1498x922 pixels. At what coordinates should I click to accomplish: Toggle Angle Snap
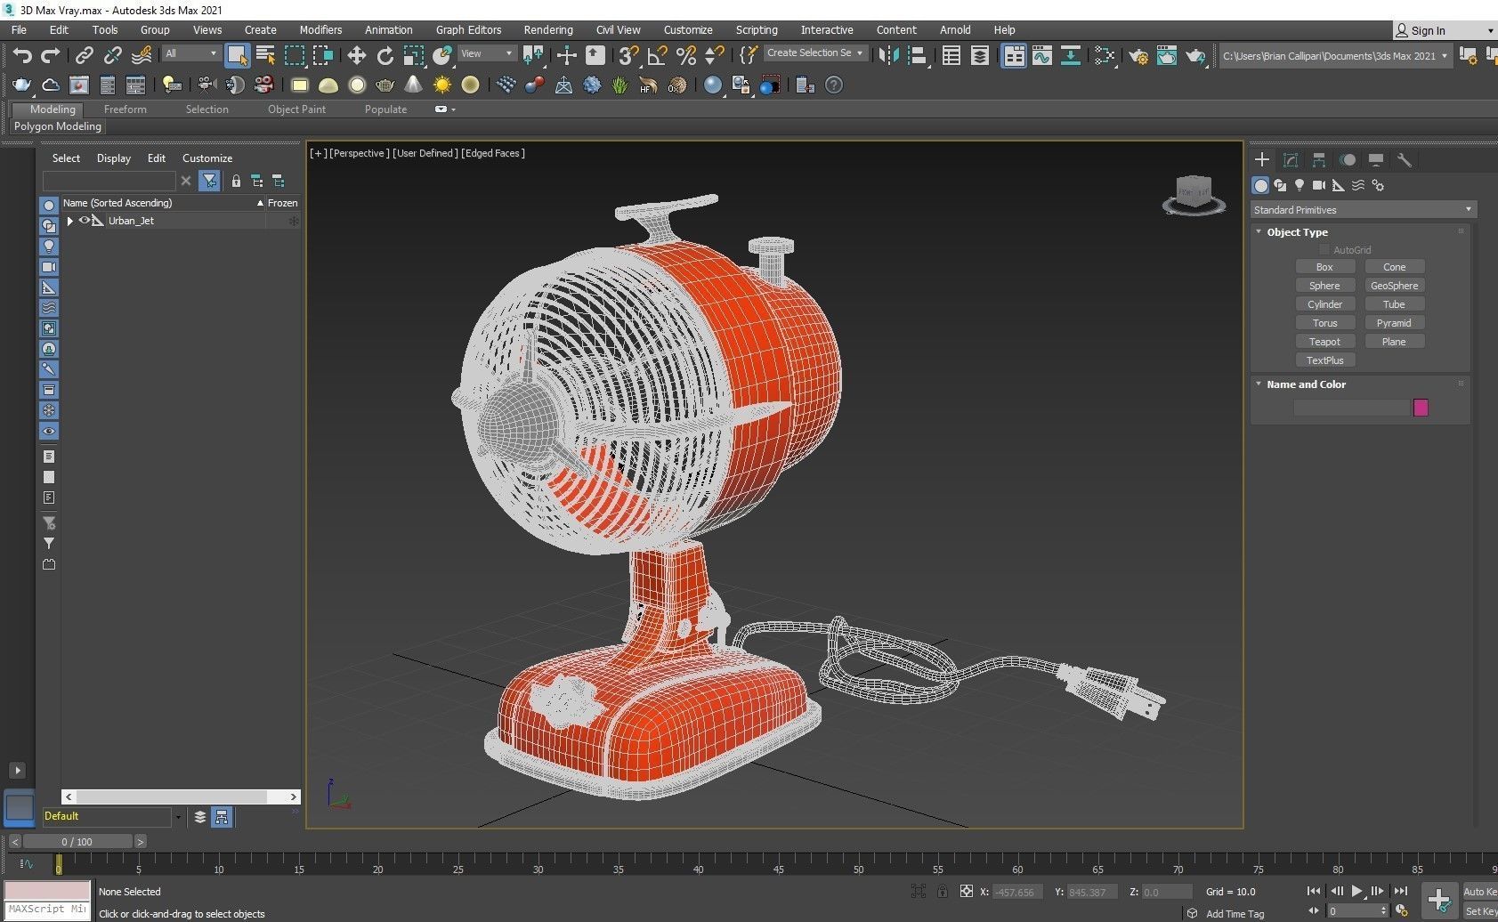657,56
